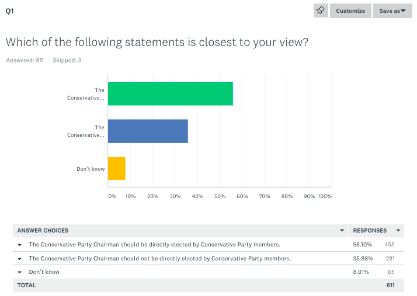Expand the 'should not be directly elected' row arrow
The height and width of the screenshot is (296, 417).
(20, 259)
